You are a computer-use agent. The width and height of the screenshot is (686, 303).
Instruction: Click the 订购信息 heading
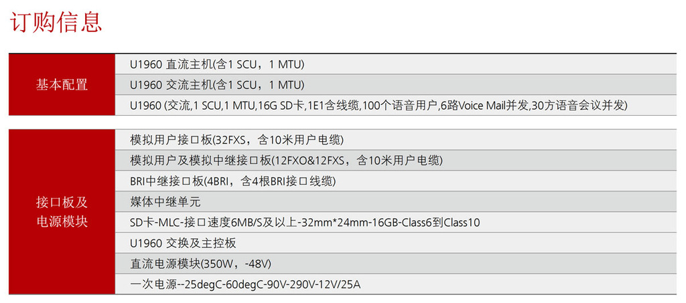[x=56, y=23]
